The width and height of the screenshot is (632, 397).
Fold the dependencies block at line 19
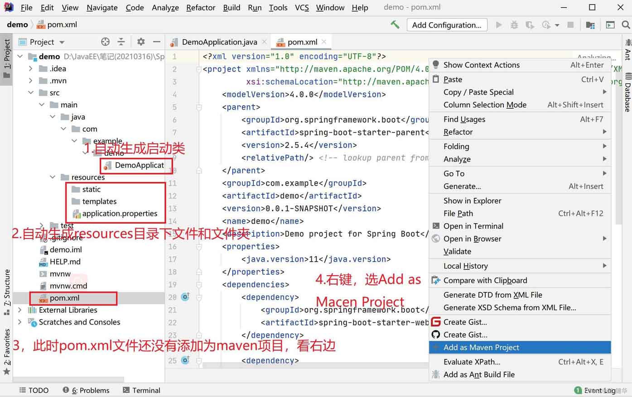point(198,285)
